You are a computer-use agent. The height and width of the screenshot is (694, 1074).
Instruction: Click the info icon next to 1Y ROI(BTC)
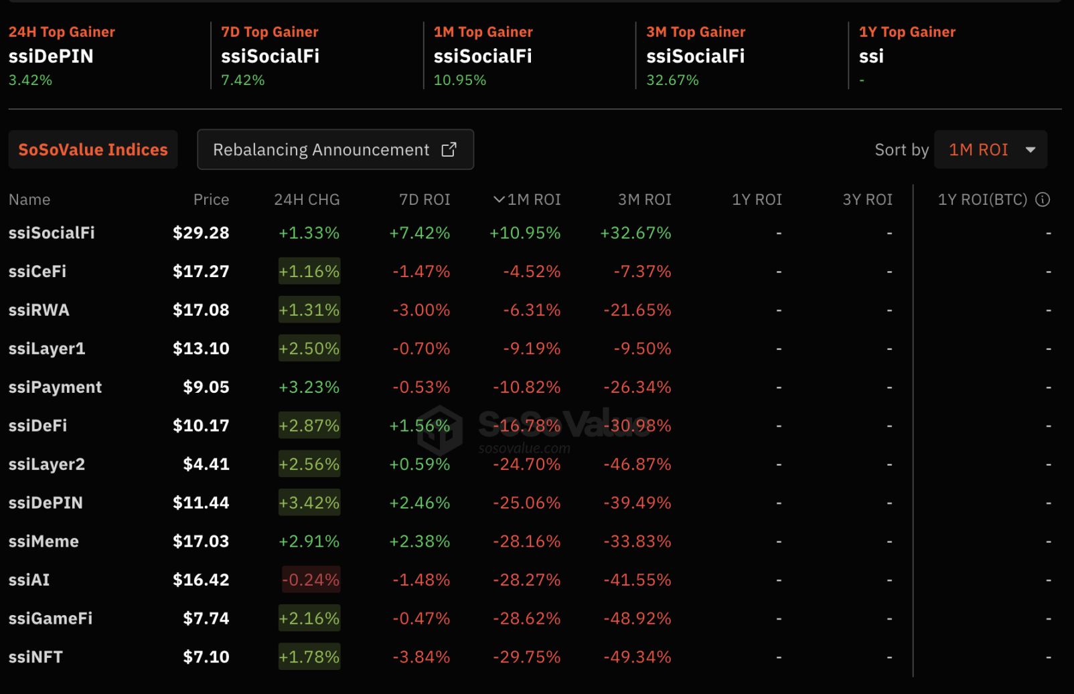click(1043, 199)
